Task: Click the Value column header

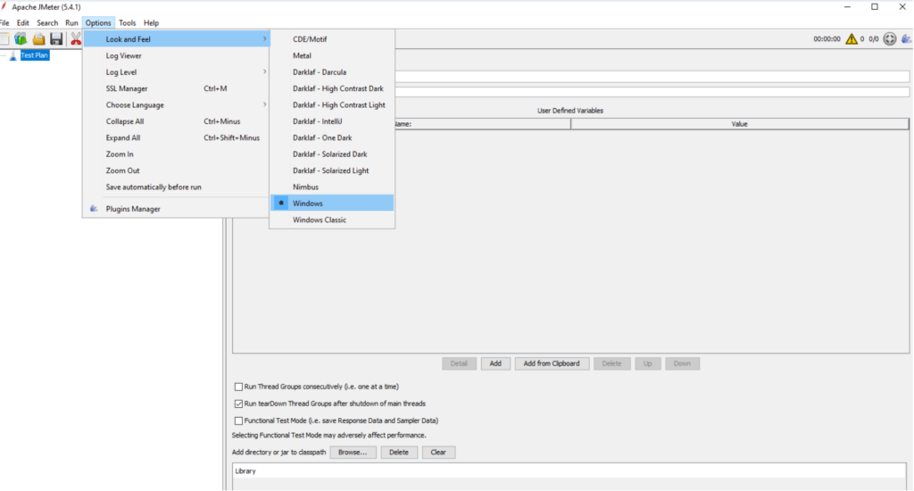Action: pyautogui.click(x=739, y=124)
